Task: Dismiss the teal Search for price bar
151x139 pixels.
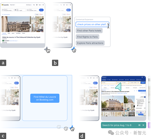Action: pyautogui.click(x=143, y=125)
